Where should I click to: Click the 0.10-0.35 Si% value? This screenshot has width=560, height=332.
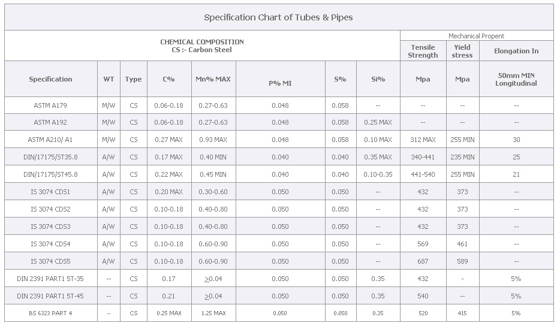point(378,174)
